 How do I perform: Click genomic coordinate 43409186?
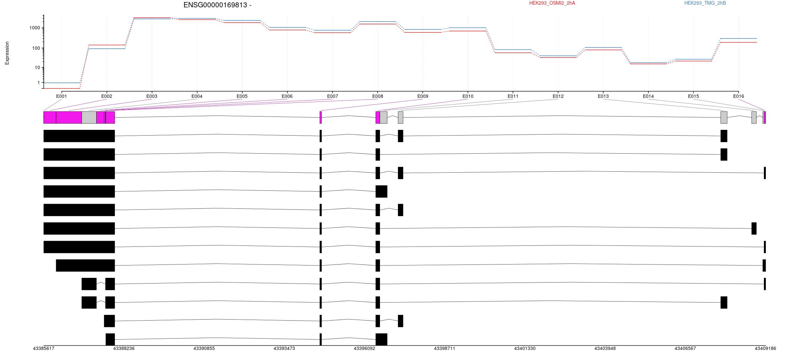(x=765, y=348)
